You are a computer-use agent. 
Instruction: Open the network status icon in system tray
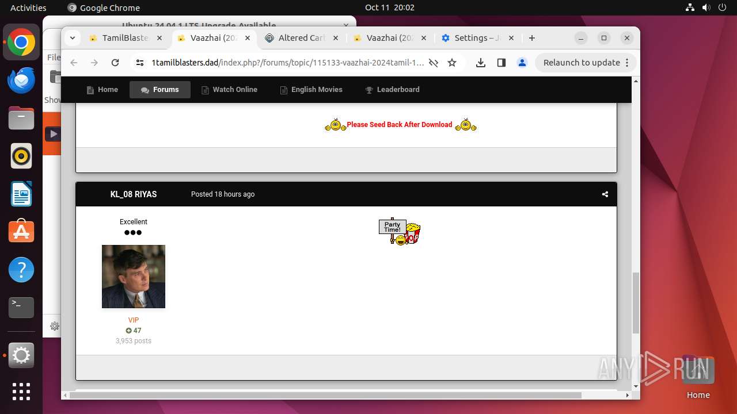(x=690, y=7)
